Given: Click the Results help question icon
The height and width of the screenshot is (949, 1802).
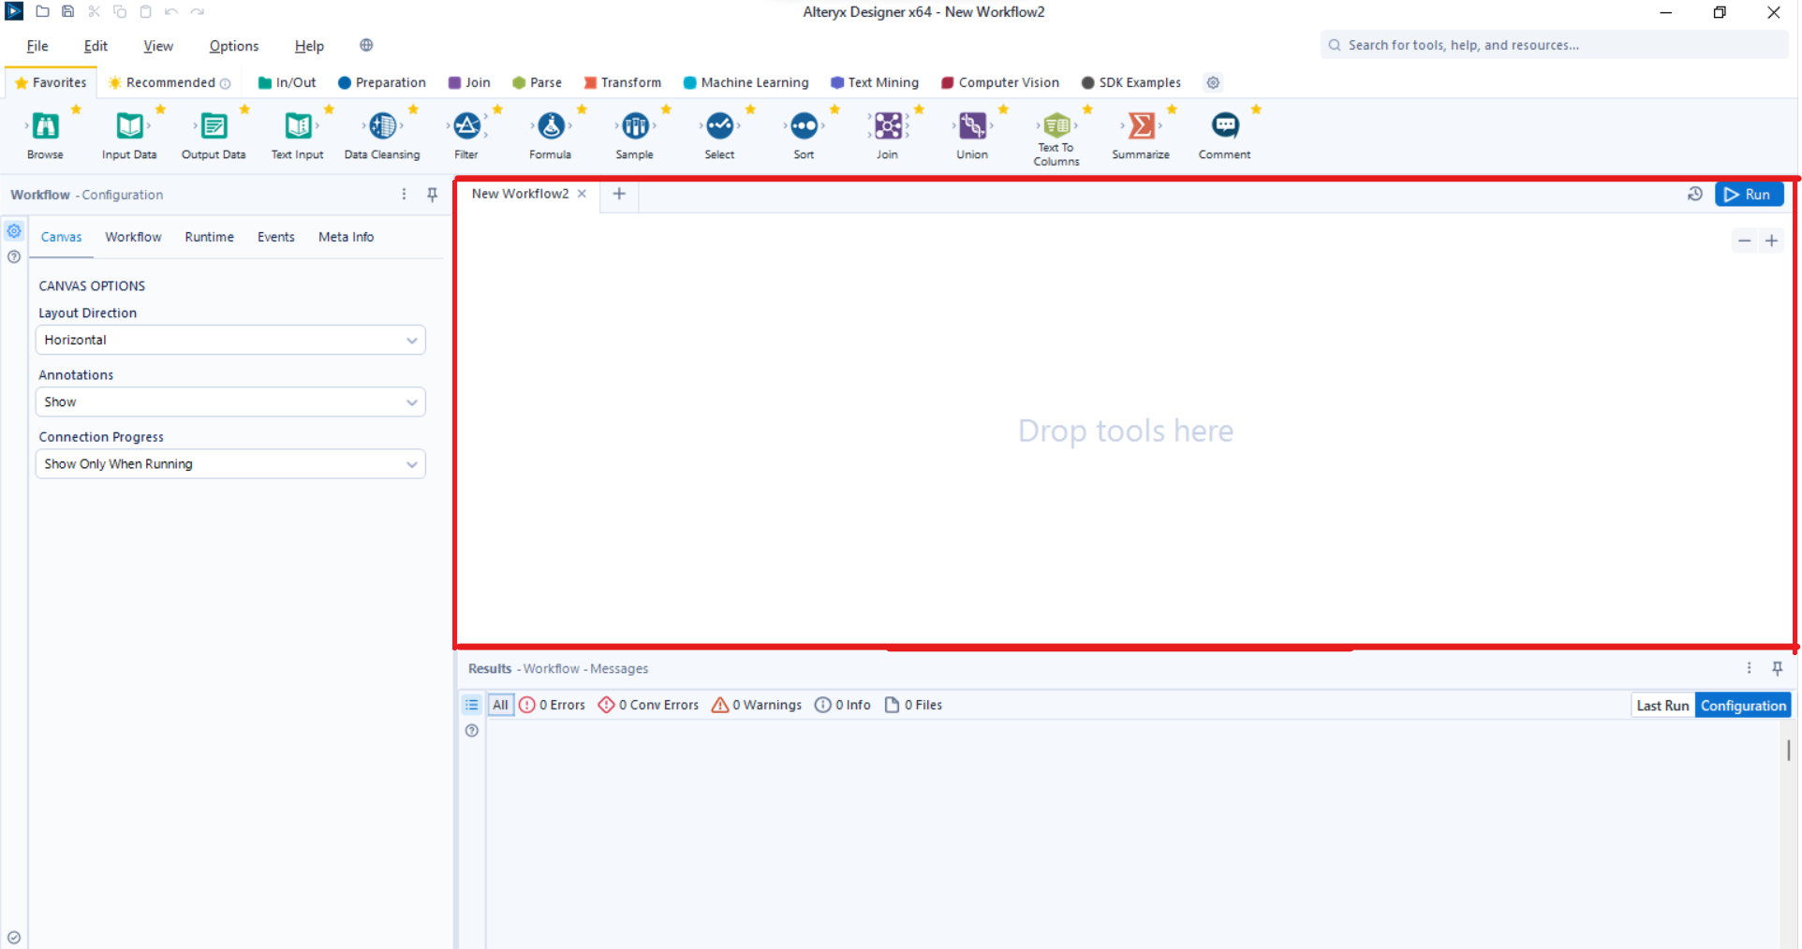Looking at the screenshot, I should (x=472, y=731).
